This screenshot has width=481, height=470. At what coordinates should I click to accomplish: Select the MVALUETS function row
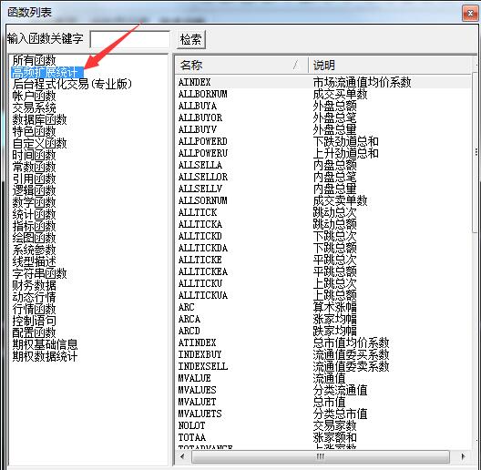click(x=323, y=414)
